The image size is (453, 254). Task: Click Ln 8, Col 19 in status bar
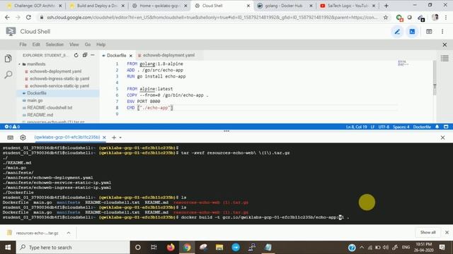click(x=357, y=127)
